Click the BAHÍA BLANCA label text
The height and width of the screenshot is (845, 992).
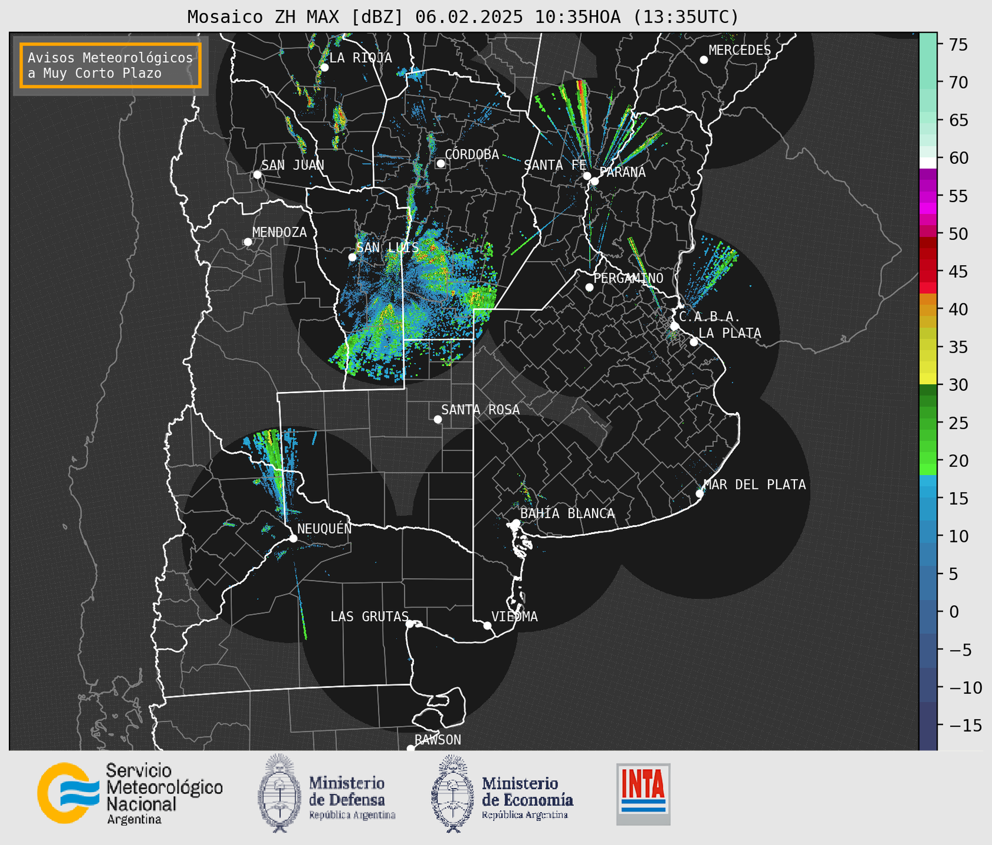(567, 514)
